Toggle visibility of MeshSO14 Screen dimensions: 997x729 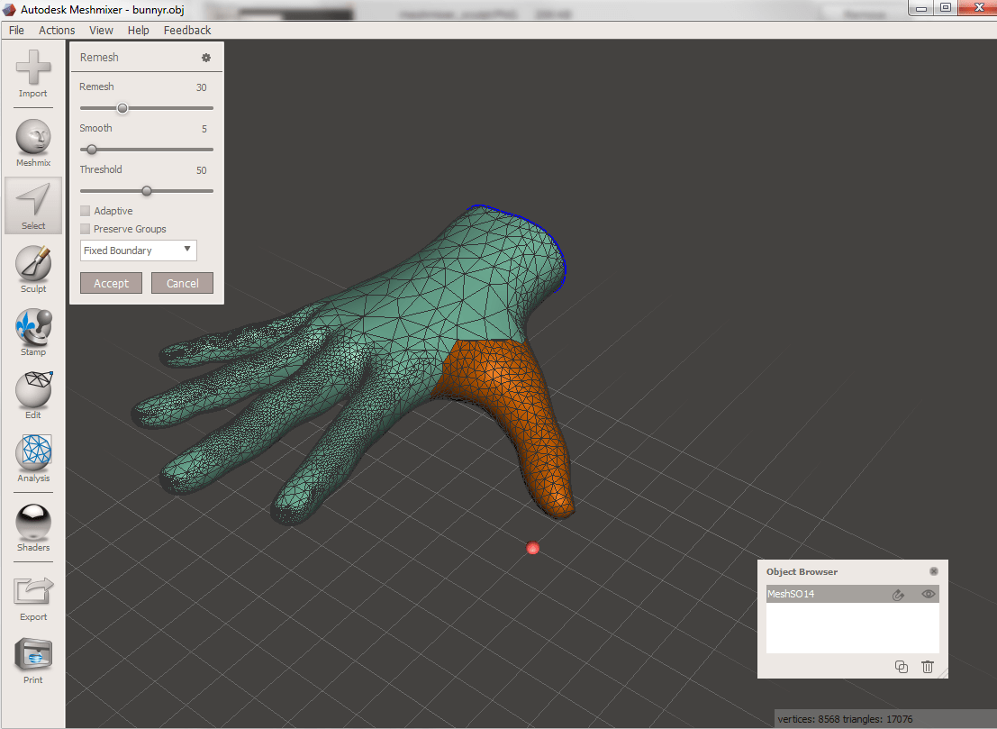(x=928, y=594)
